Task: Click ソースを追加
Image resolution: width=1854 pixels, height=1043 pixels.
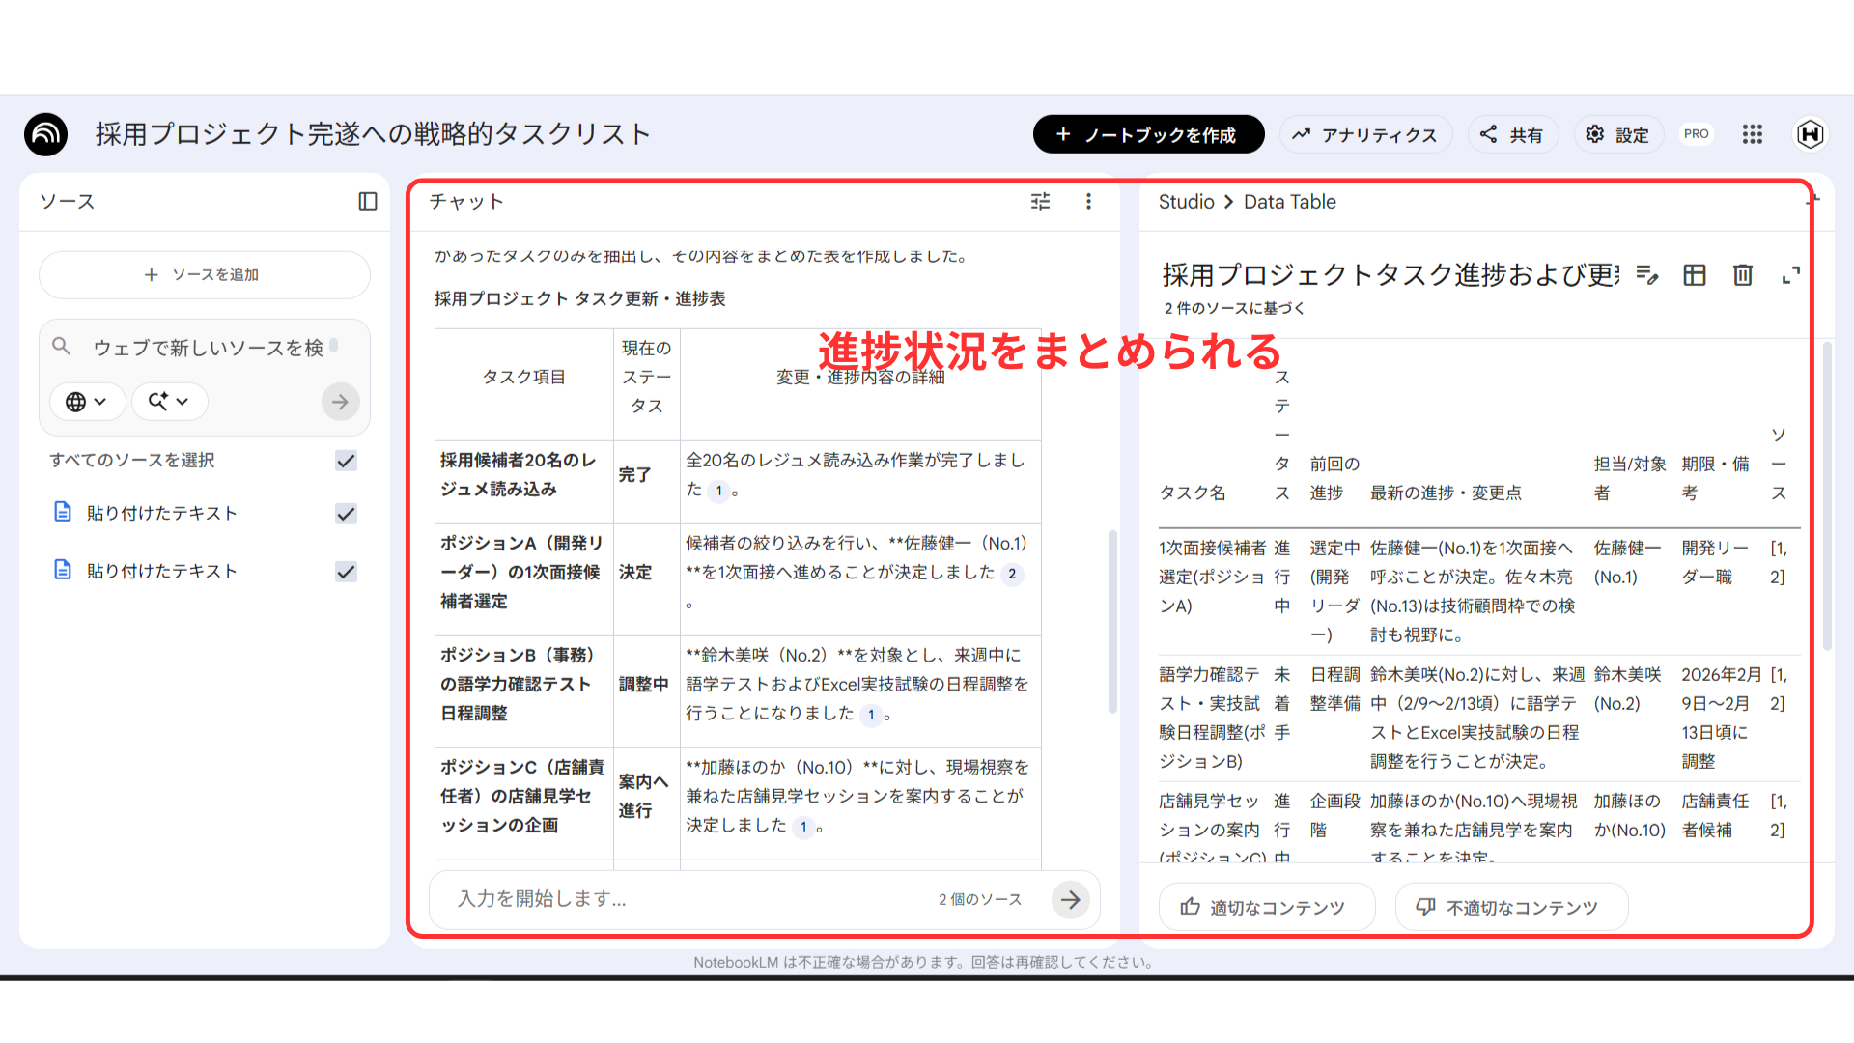Action: [204, 274]
